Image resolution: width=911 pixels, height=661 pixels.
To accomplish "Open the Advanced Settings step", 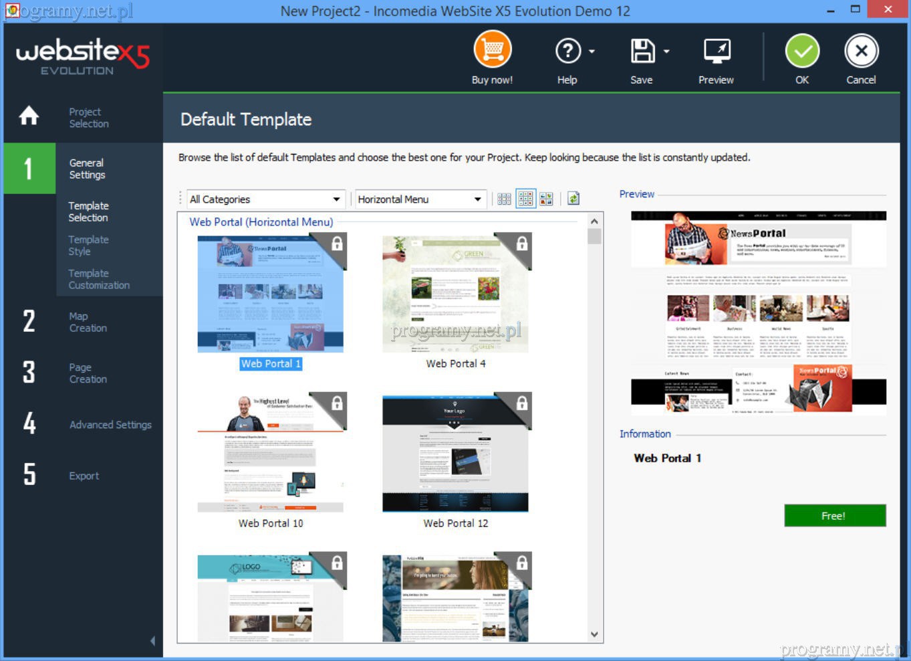I will point(110,425).
